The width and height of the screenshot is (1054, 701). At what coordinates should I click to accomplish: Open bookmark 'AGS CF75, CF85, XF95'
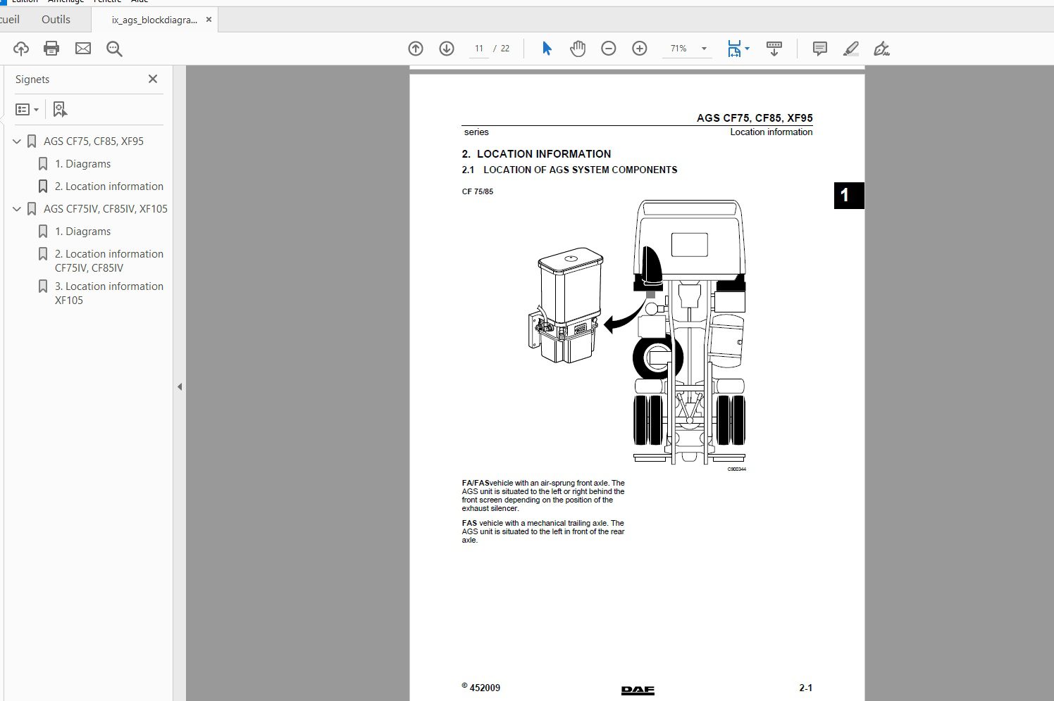(x=94, y=141)
